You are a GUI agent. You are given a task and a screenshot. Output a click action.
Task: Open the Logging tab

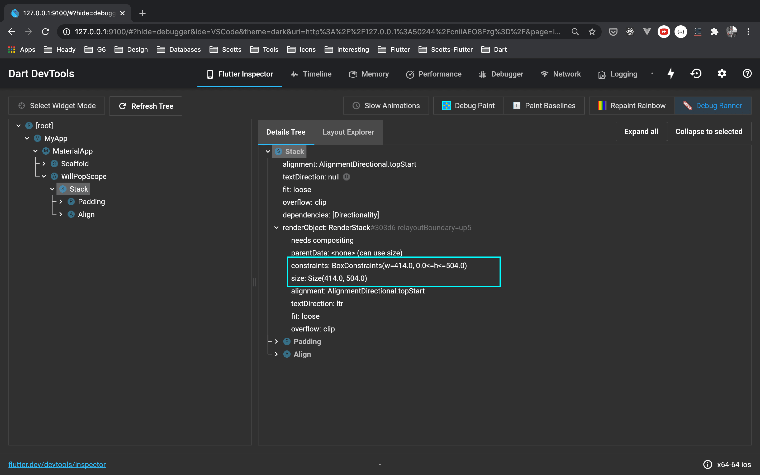pos(618,74)
